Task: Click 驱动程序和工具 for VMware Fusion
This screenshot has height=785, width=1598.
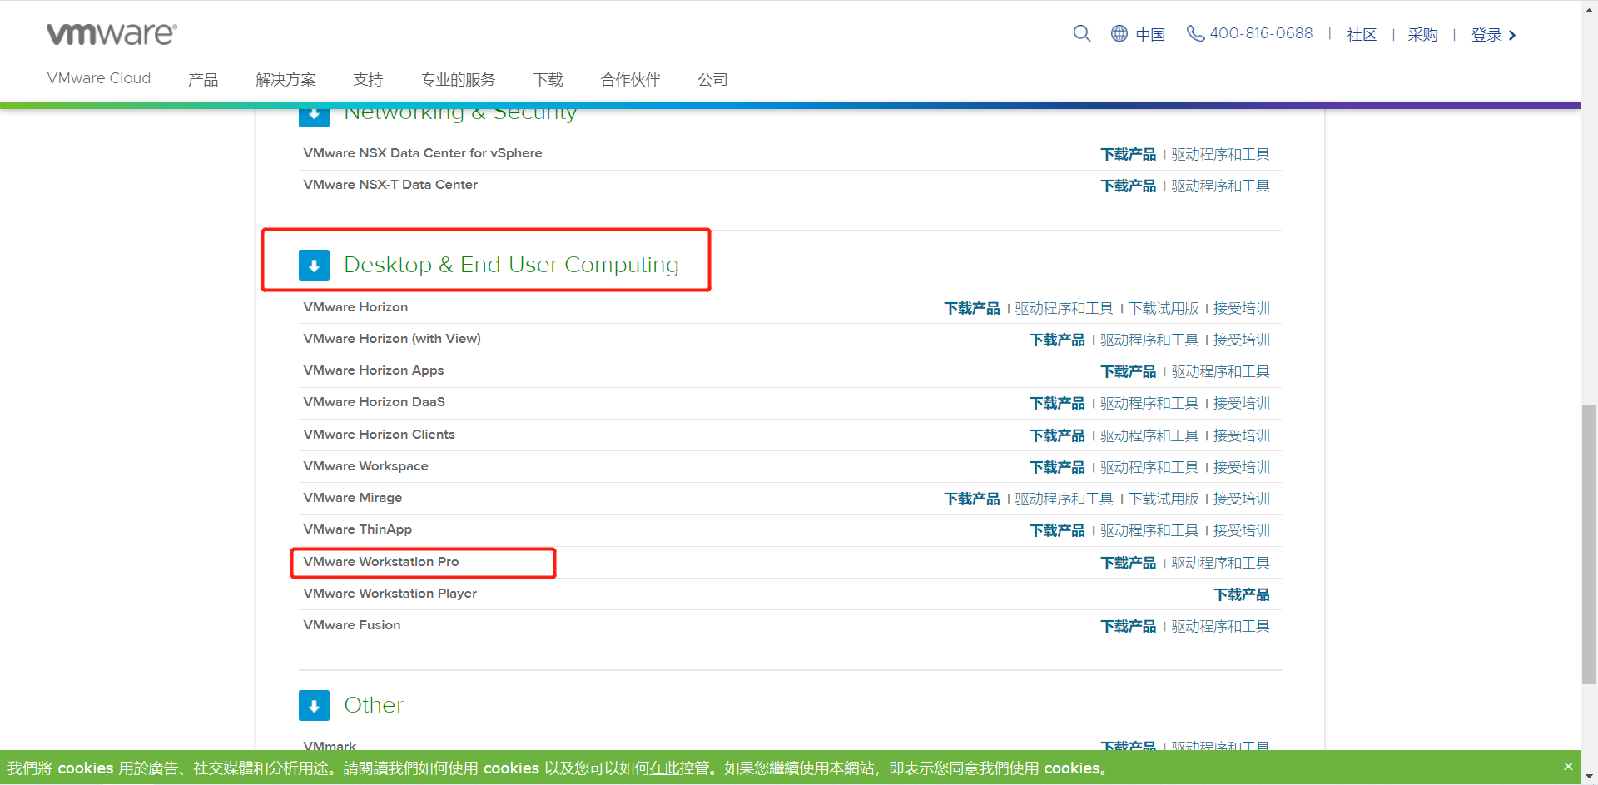Action: pos(1220,626)
